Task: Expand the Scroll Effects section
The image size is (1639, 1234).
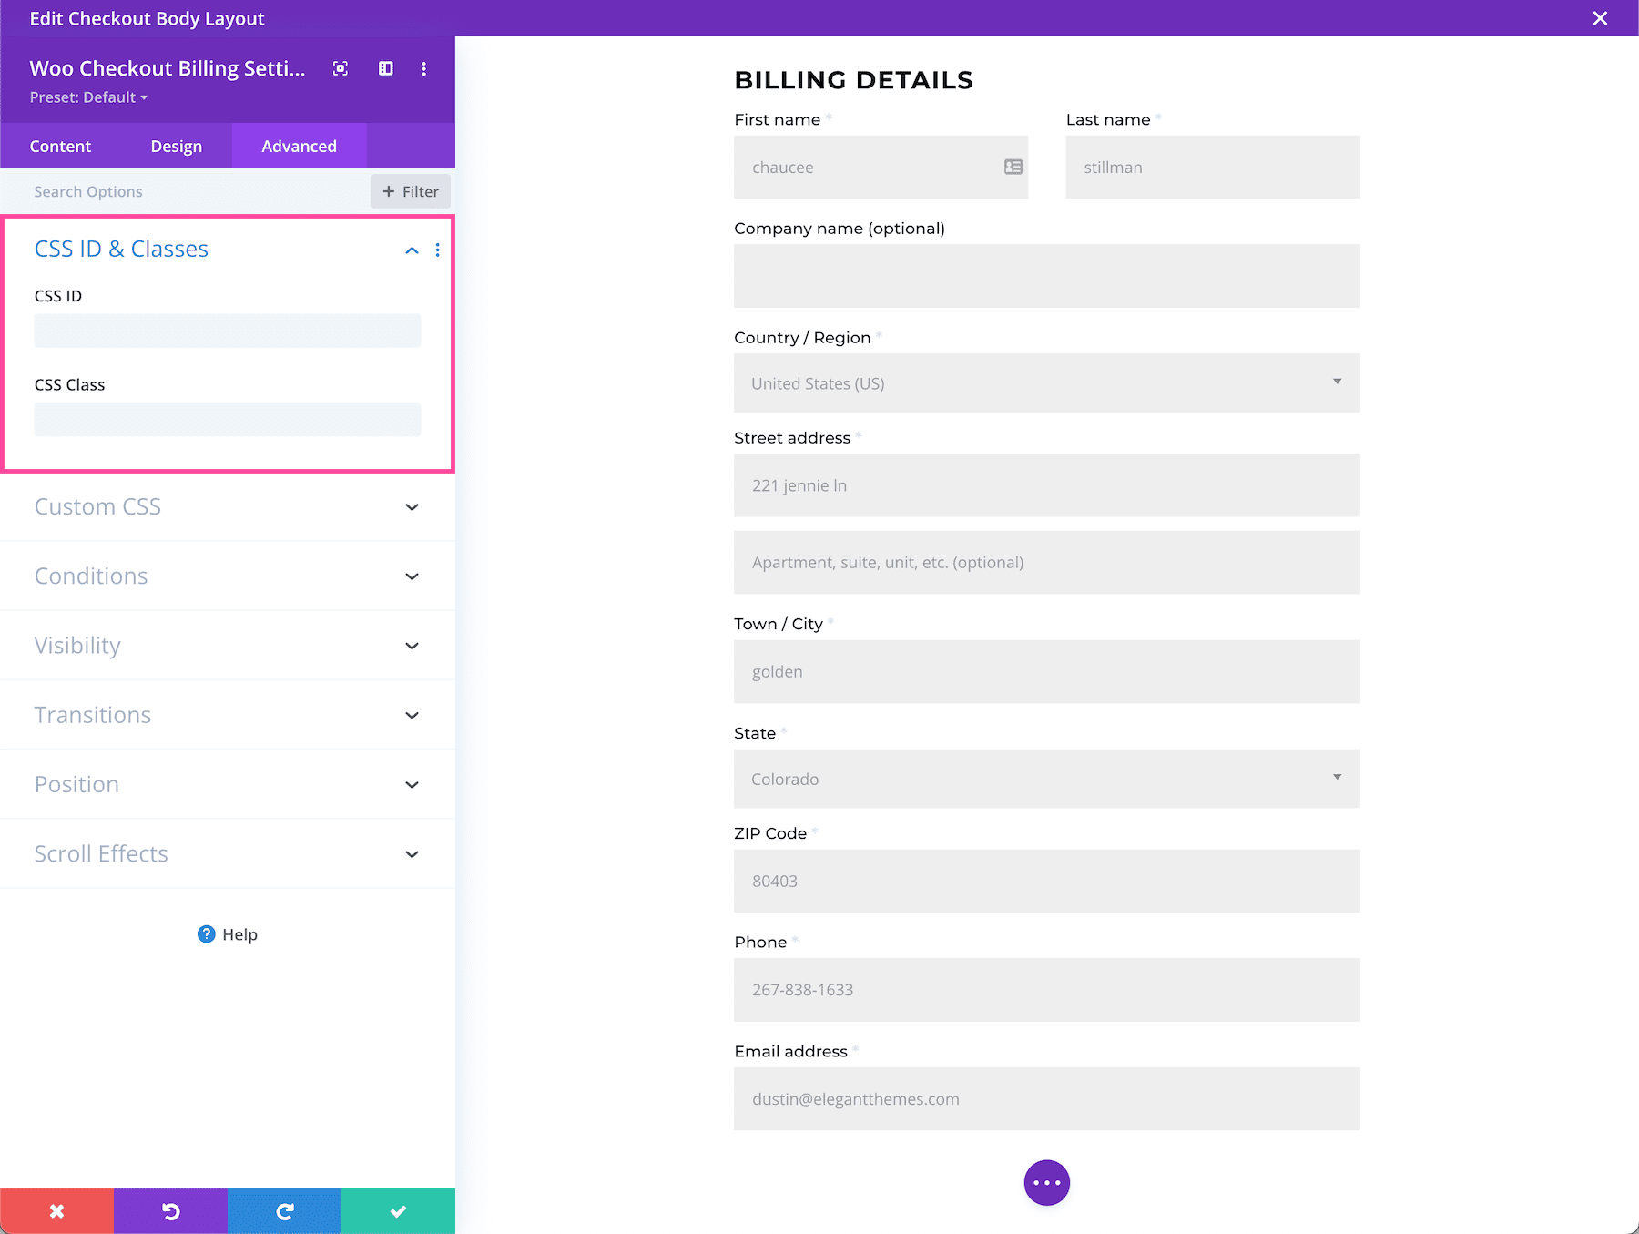Action: [412, 854]
